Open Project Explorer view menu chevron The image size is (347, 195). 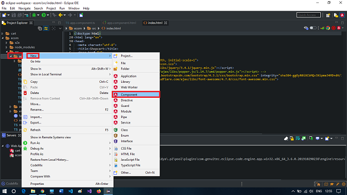pyautogui.click(x=60, y=28)
